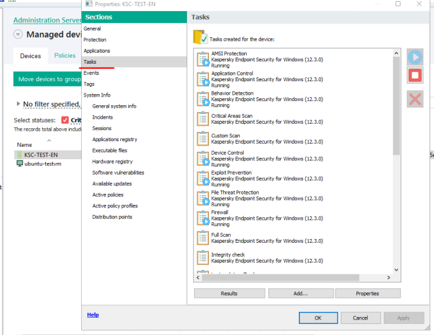Select the Full Scan task icon
Viewport: 434px width, 335px height.
203,238
